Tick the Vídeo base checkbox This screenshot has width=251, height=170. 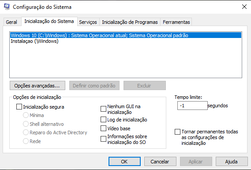(x=103, y=128)
